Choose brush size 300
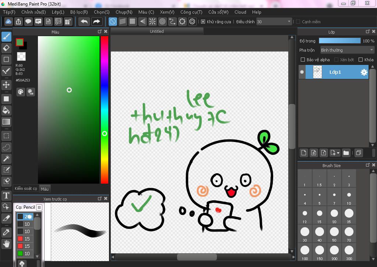The height and width of the screenshot is (267, 377). click(349, 253)
